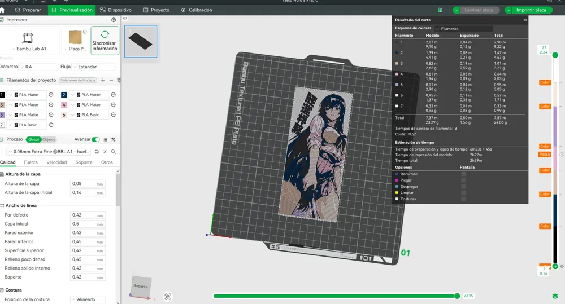Toggle Costuras display checkbox
This screenshot has width=565, height=304.
pyautogui.click(x=463, y=199)
